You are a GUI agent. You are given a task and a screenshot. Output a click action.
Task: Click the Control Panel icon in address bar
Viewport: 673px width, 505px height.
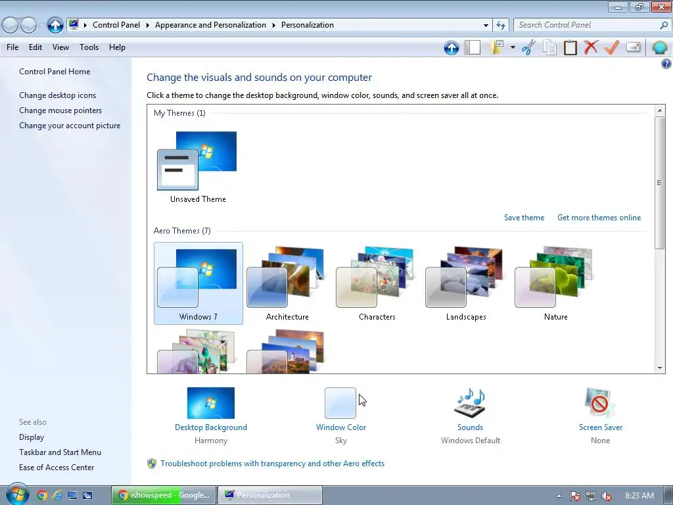coord(74,24)
